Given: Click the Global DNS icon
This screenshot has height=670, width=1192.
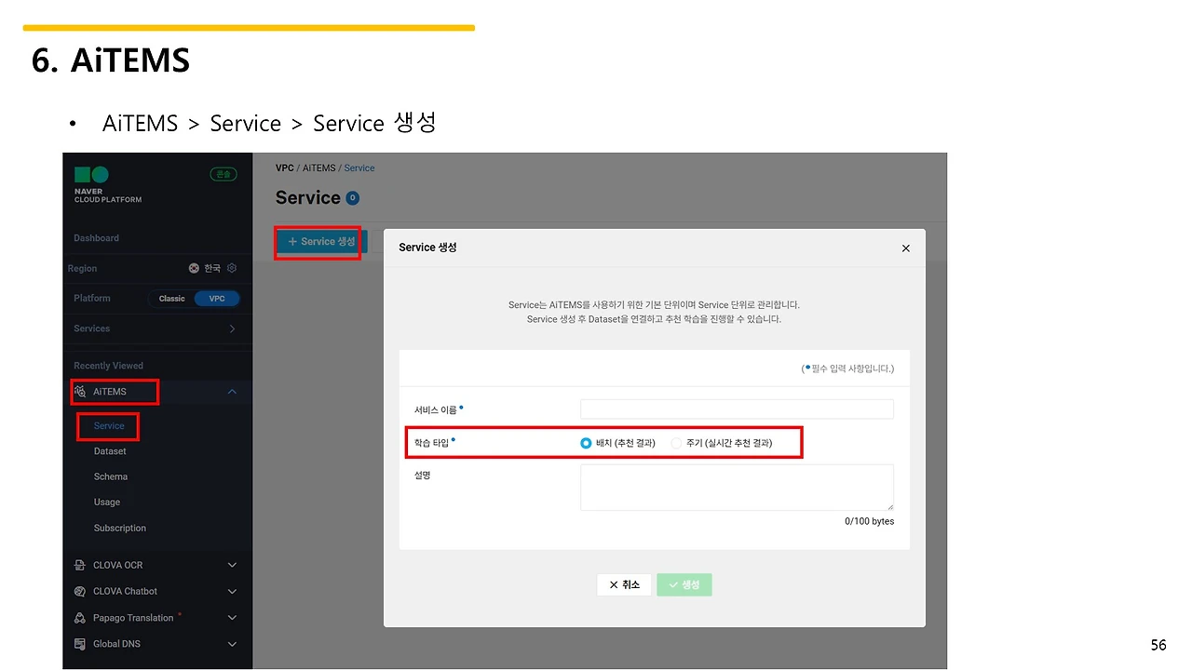Looking at the screenshot, I should click(x=80, y=644).
